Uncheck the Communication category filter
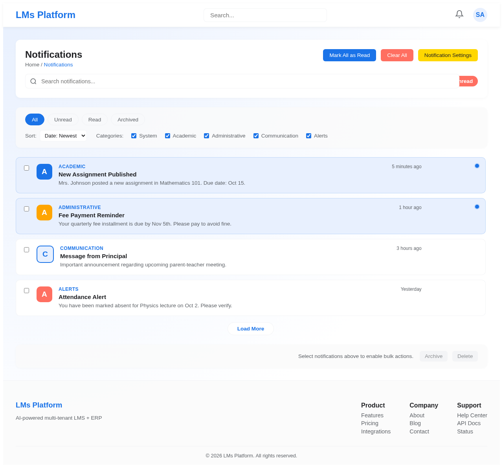The height and width of the screenshot is (468, 503). pos(256,136)
